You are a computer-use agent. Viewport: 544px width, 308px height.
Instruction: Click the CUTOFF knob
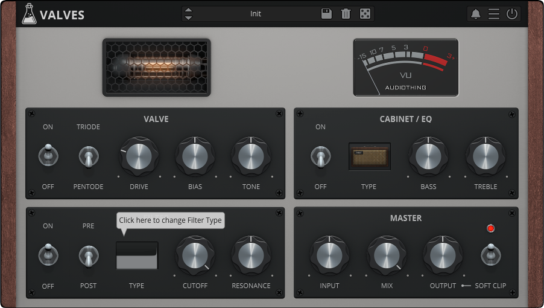point(195,255)
